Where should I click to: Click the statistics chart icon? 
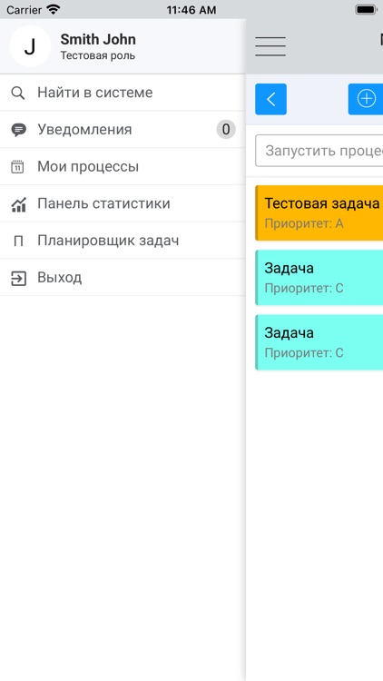[18, 204]
